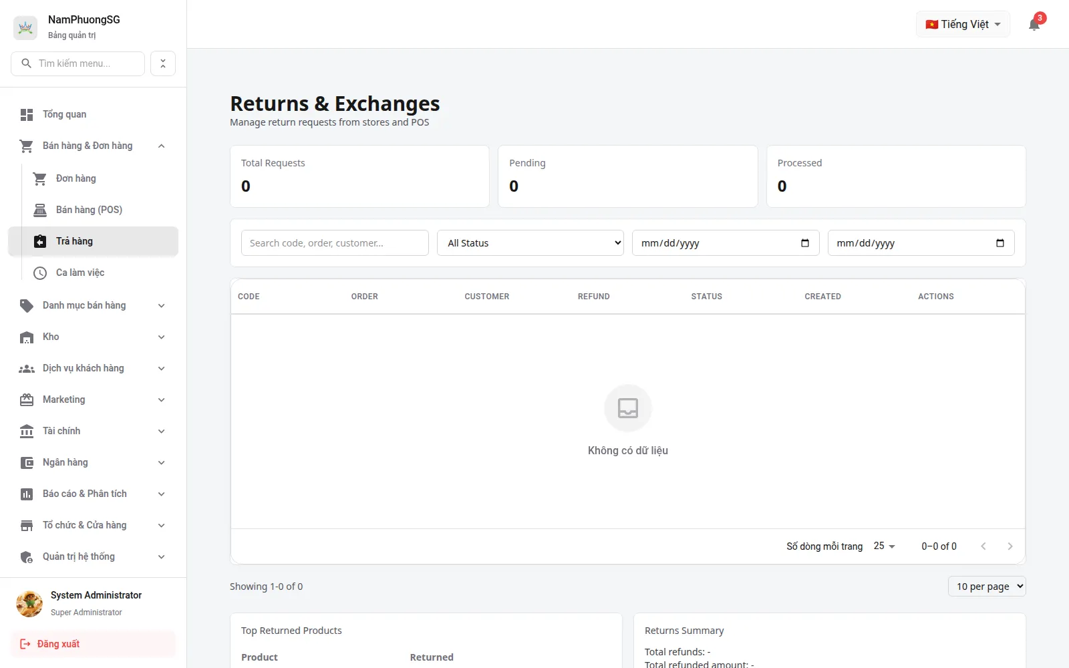The width and height of the screenshot is (1069, 668).
Task: Select the Trả hàng menu item
Action: [94, 242]
